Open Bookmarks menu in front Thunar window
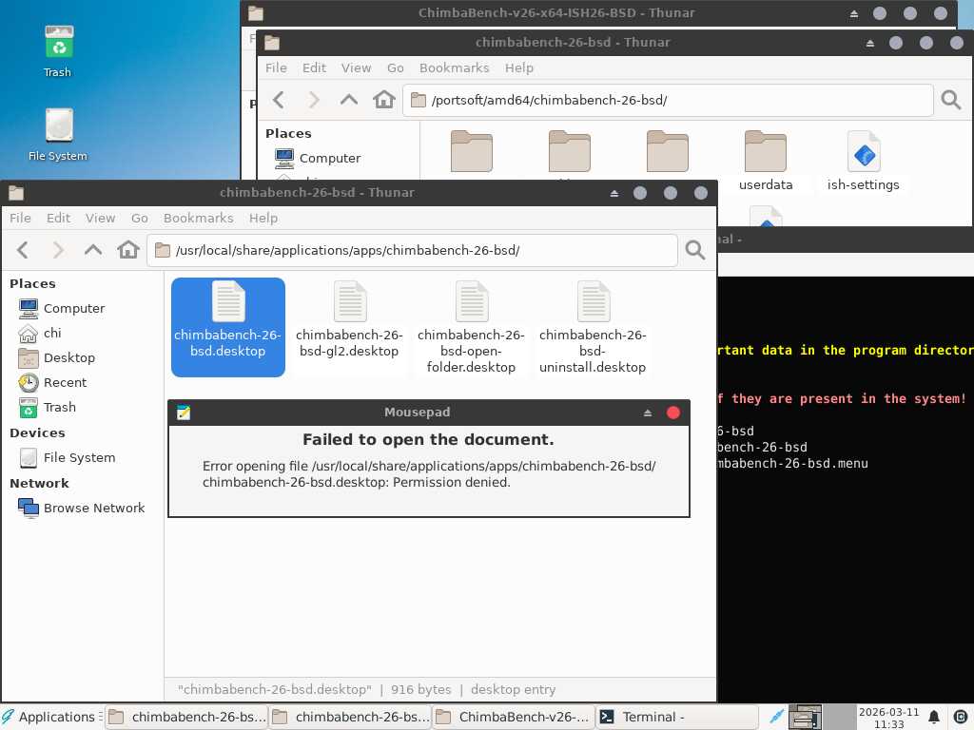 [198, 218]
